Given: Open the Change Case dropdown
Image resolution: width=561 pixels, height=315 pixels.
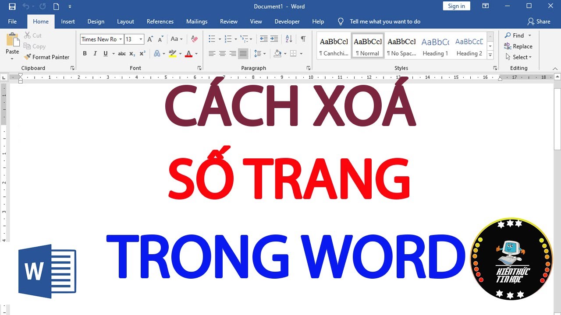Looking at the screenshot, I should [177, 39].
